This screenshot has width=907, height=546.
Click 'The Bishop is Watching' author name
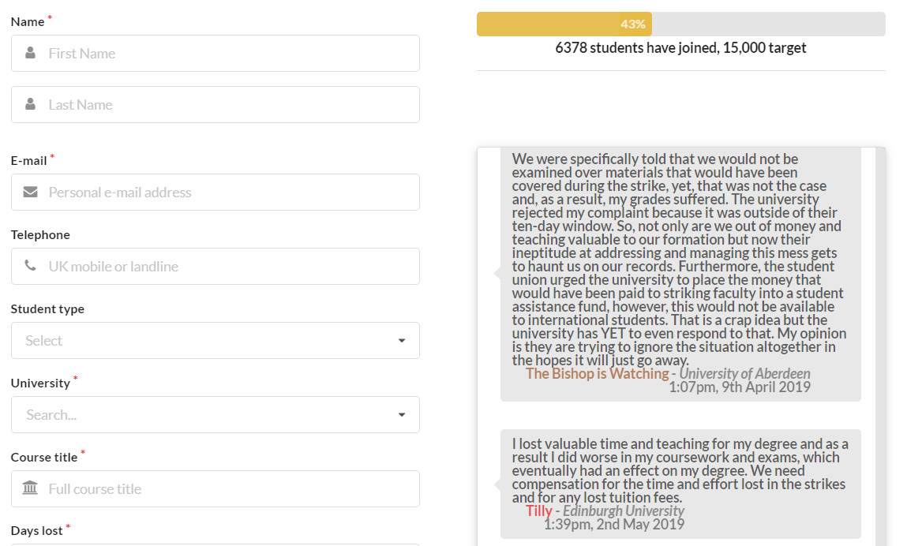(597, 374)
